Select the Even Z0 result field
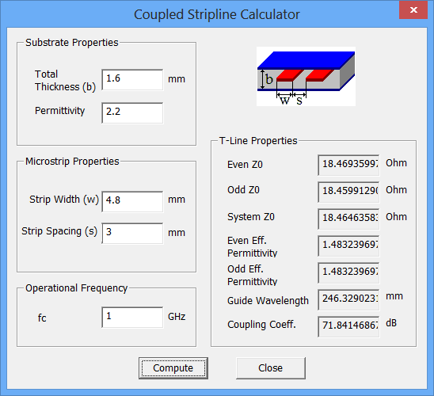434x396 pixels. (348, 165)
